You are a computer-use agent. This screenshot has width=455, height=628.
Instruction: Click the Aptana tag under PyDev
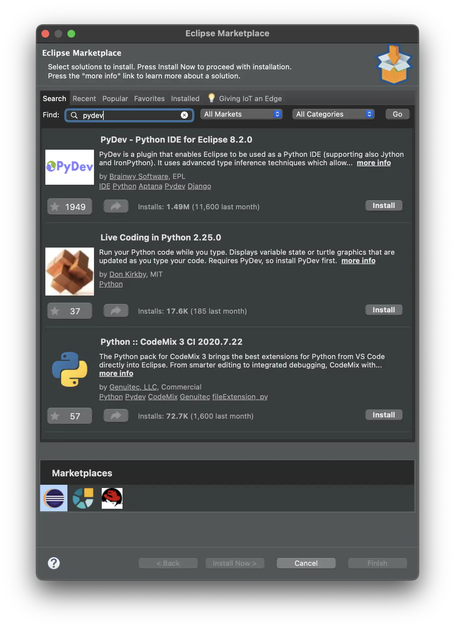[150, 186]
